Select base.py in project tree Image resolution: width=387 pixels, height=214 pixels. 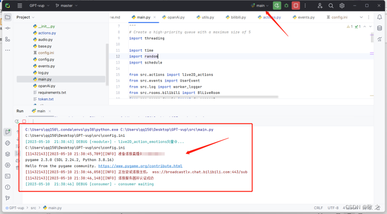[42, 46]
